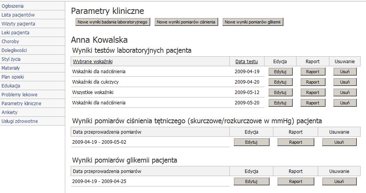Open Raport for blood pressure measurements
The height and width of the screenshot is (193, 366).
295,142
